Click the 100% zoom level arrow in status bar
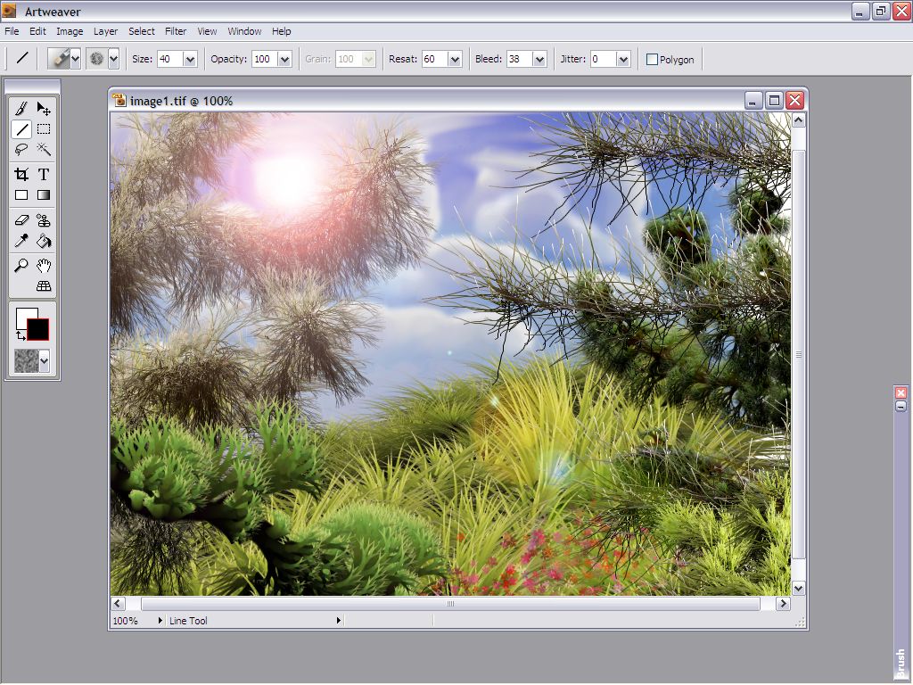Screen dimensions: 913x685 (160, 621)
